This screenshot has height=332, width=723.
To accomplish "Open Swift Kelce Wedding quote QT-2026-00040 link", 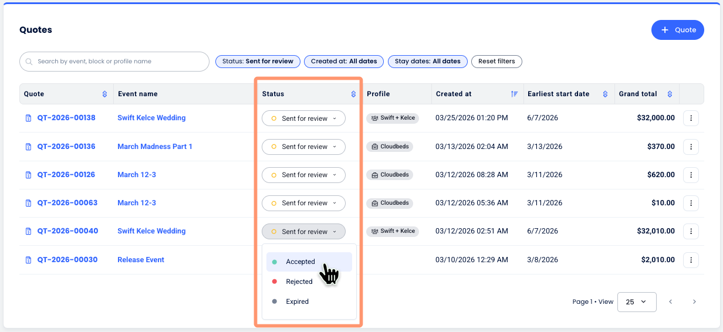I will coord(67,231).
